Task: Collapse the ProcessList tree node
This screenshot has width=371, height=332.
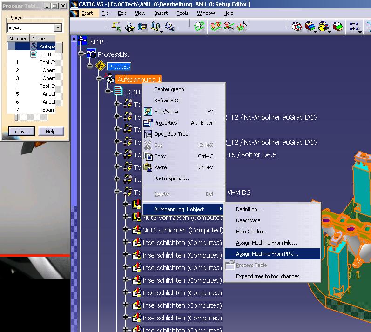Action: pos(81,53)
